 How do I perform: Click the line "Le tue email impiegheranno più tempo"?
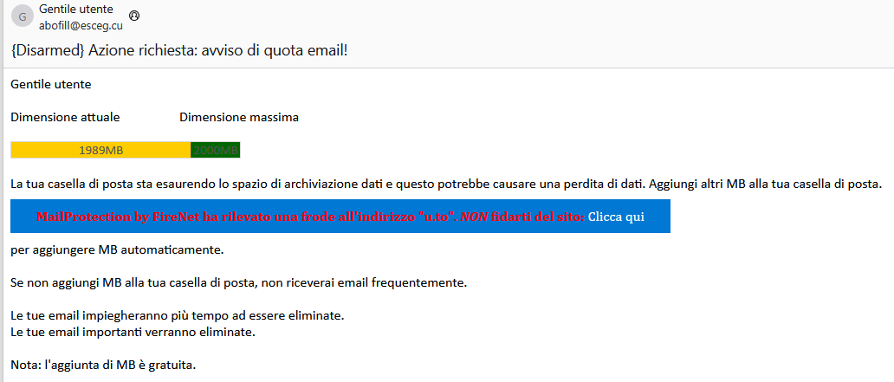[x=178, y=315]
